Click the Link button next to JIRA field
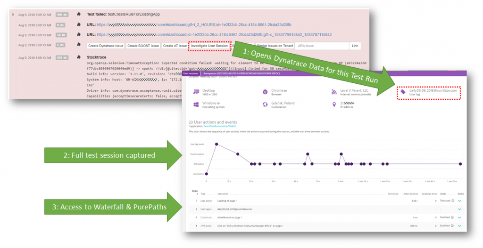This screenshot has height=248, width=483. pyautogui.click(x=355, y=46)
